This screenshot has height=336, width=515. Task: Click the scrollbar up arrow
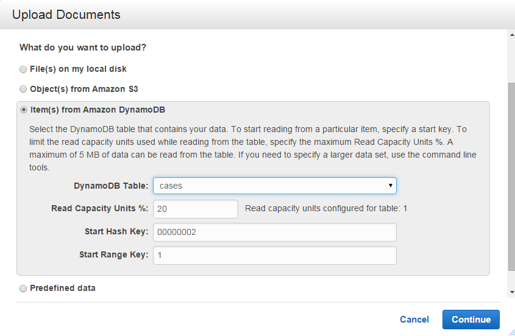(511, 36)
